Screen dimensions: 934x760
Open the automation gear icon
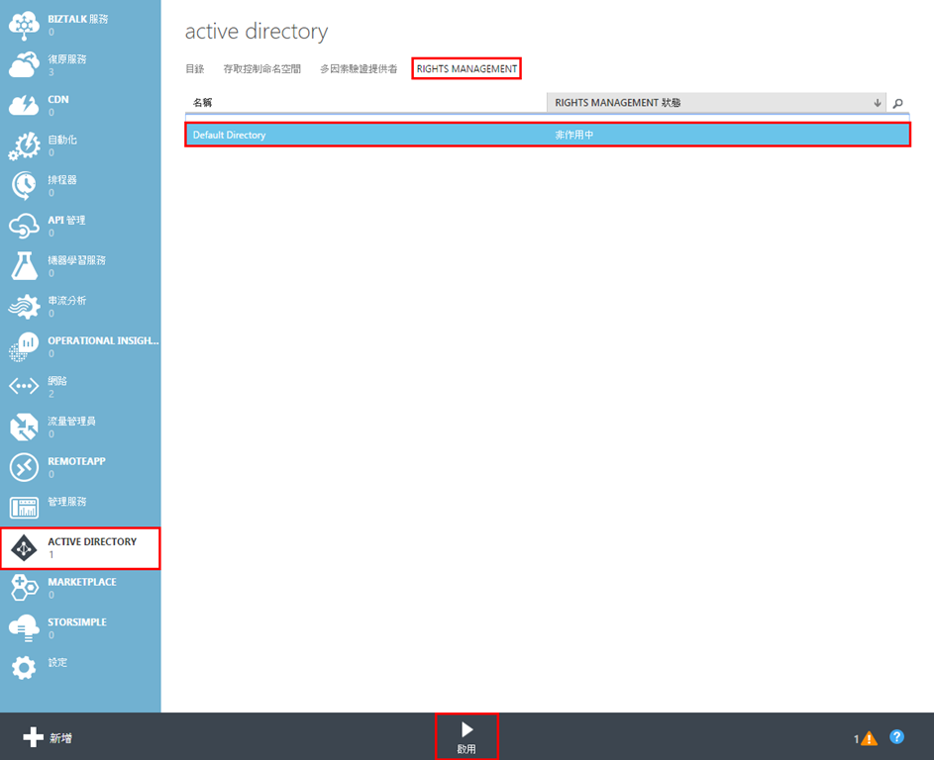pyautogui.click(x=24, y=145)
